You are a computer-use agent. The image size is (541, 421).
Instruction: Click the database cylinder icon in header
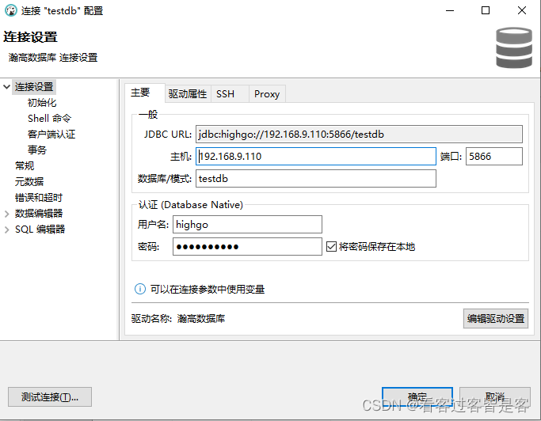514,47
